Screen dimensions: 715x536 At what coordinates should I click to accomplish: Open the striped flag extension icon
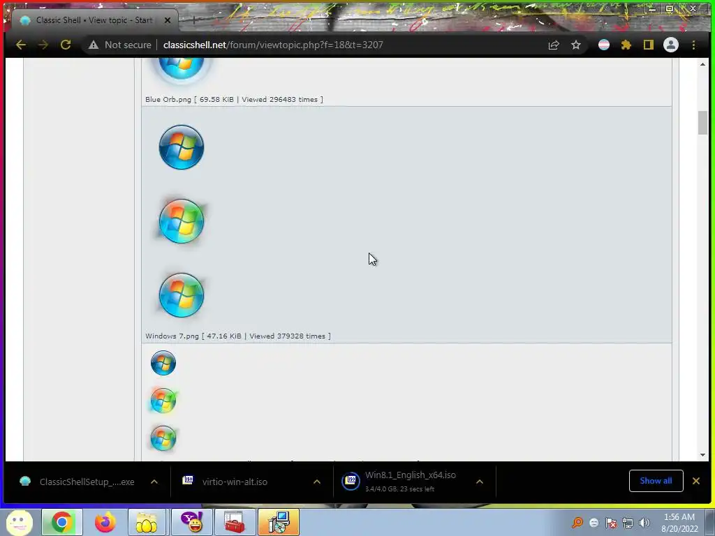[604, 45]
